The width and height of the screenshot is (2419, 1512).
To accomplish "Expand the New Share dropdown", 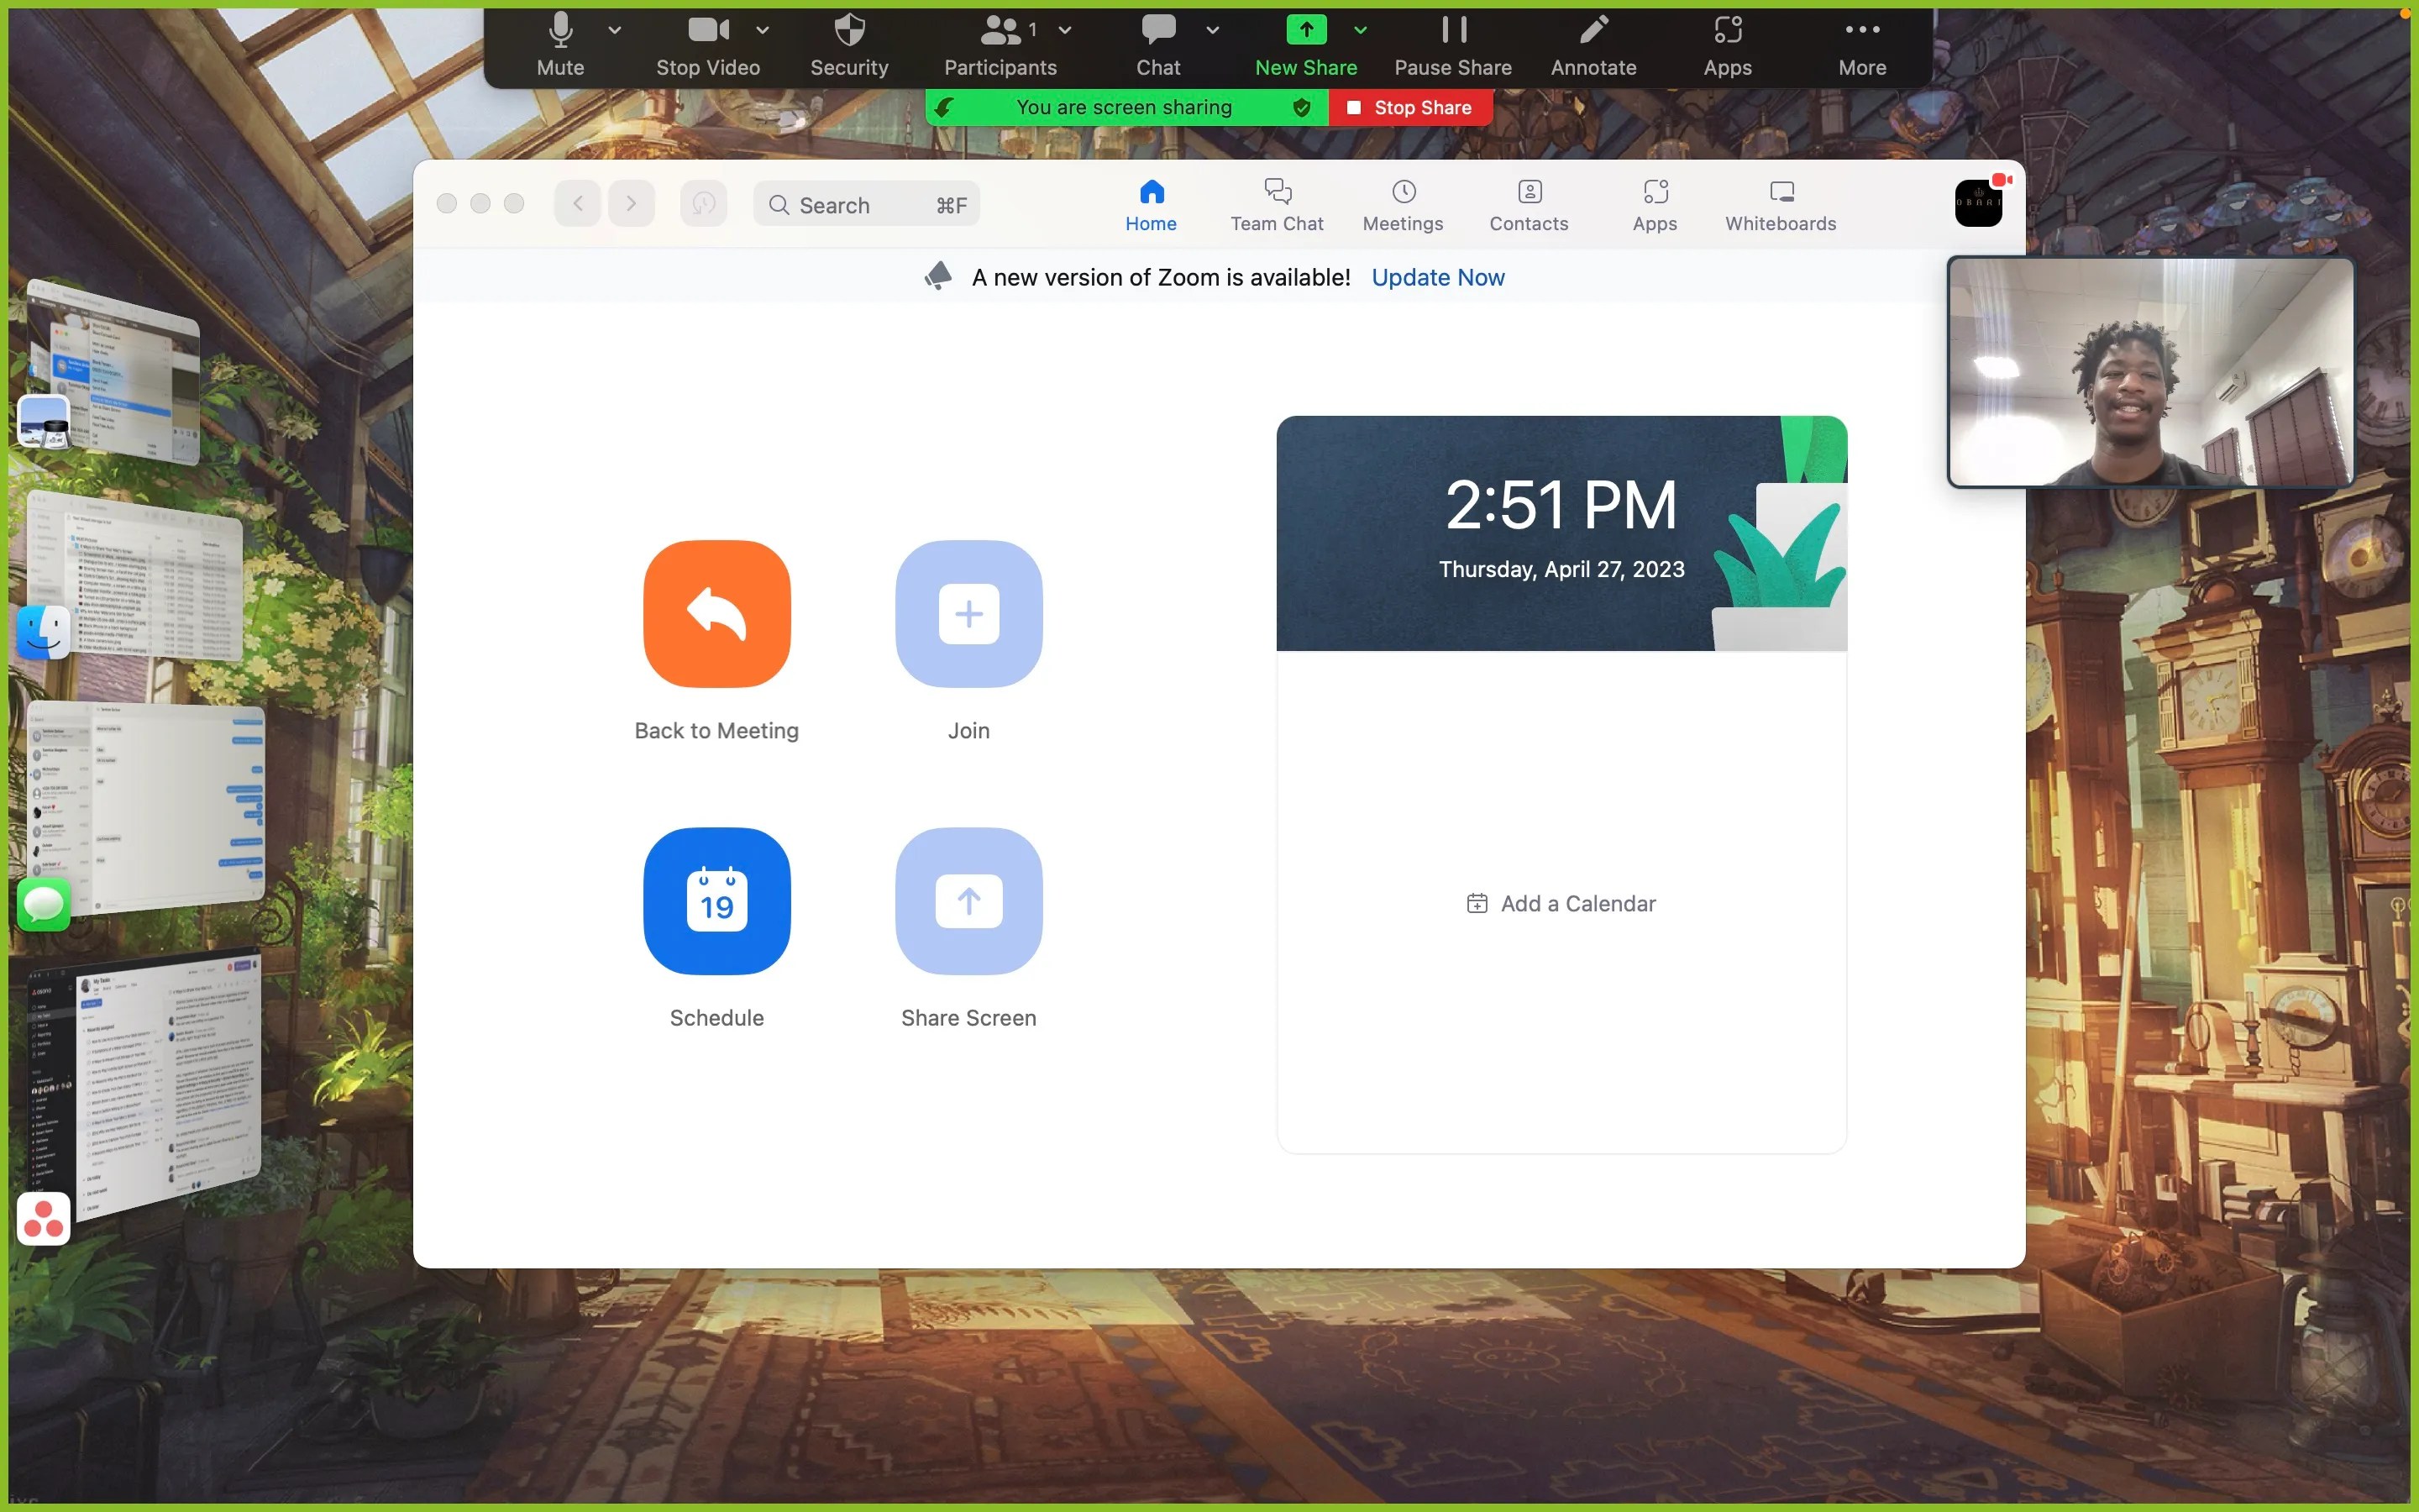I will click(x=1360, y=30).
